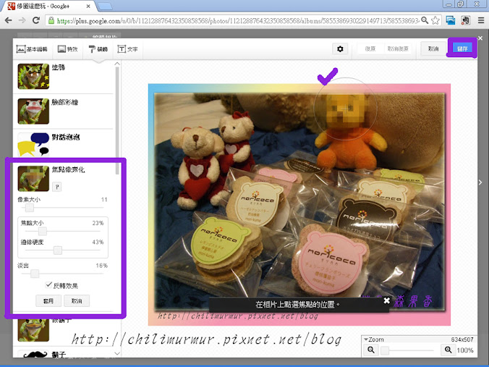Dismiss the focal point hint message
The height and width of the screenshot is (367, 489).
[387, 300]
